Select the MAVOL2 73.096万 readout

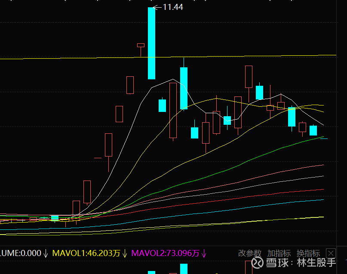click(x=166, y=253)
